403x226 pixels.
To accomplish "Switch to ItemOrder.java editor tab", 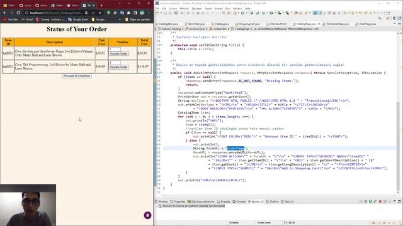I will (195, 24).
